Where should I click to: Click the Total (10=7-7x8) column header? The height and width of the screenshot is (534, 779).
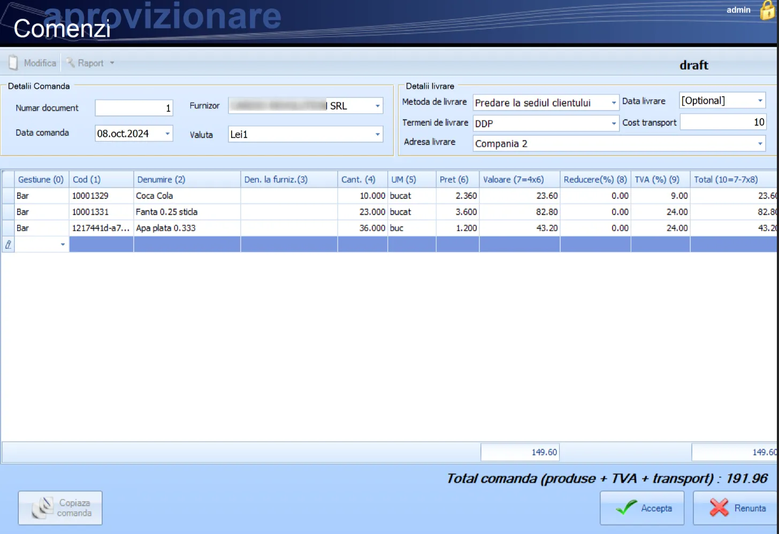click(734, 179)
